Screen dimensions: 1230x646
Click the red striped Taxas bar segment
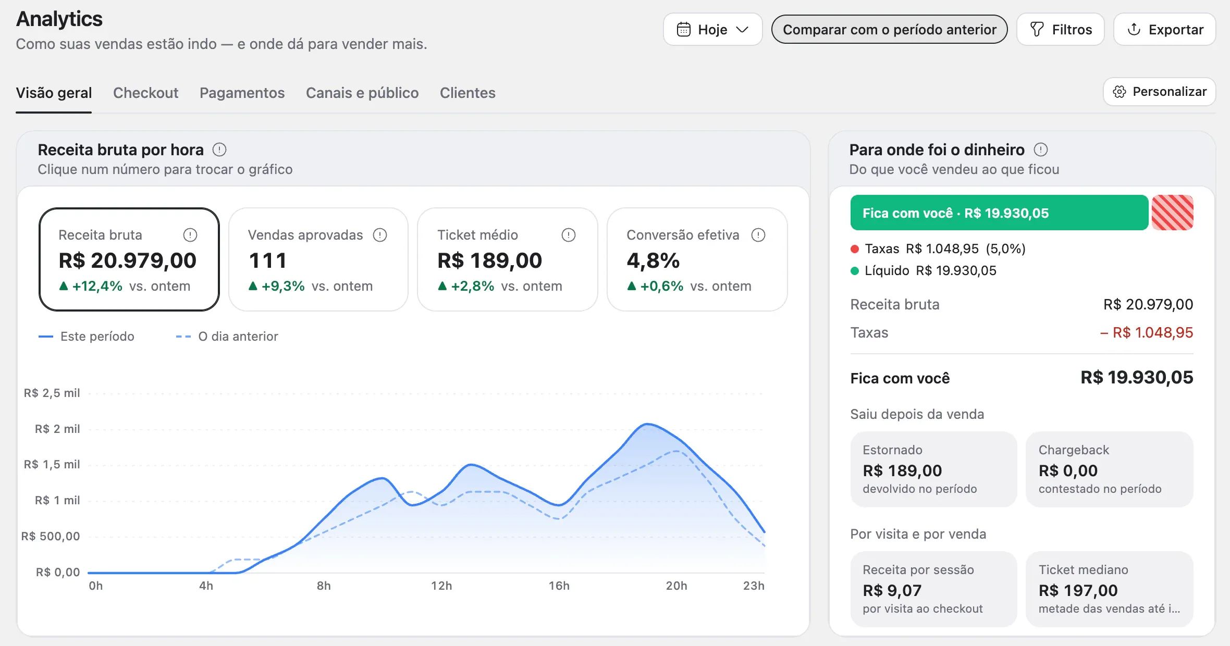tap(1173, 213)
